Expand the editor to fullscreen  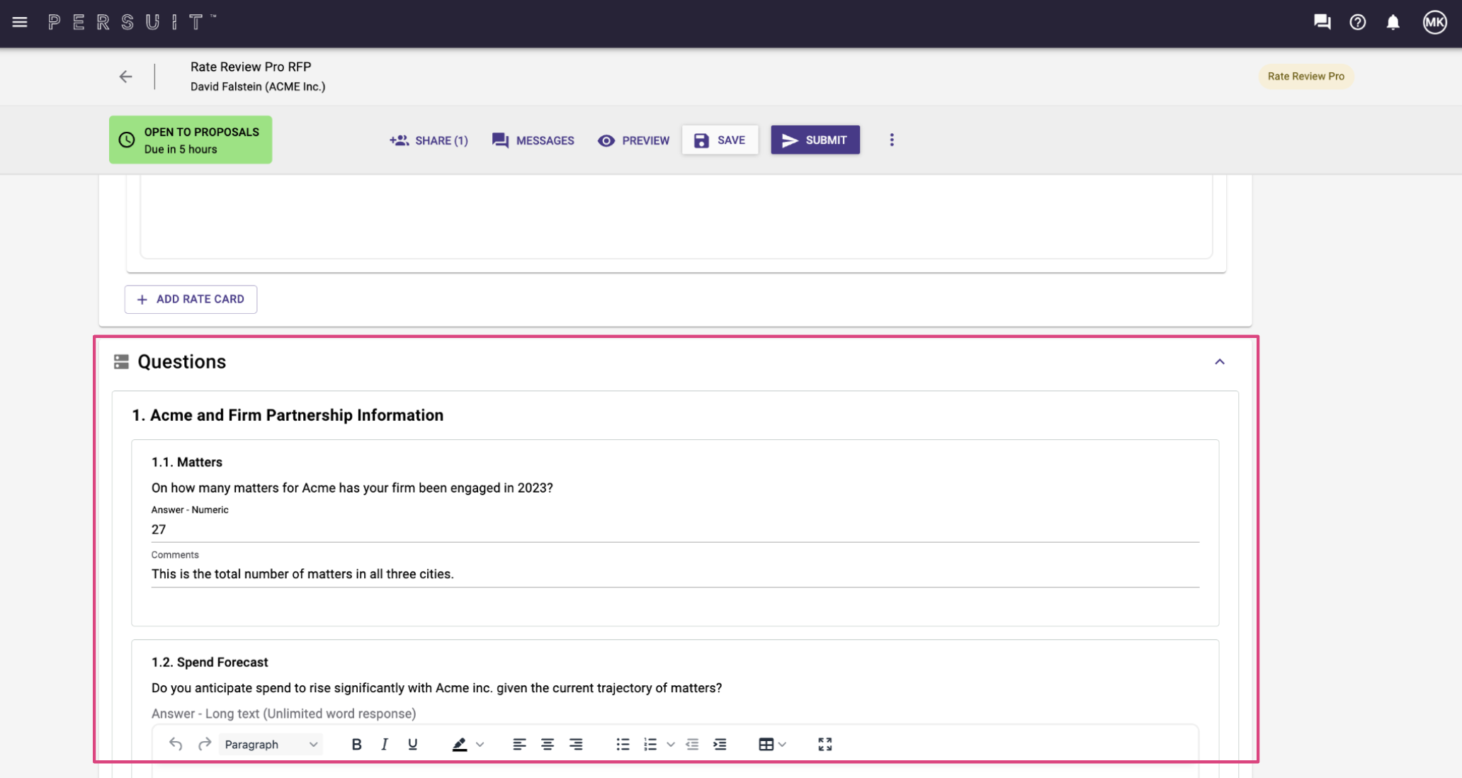coord(824,744)
